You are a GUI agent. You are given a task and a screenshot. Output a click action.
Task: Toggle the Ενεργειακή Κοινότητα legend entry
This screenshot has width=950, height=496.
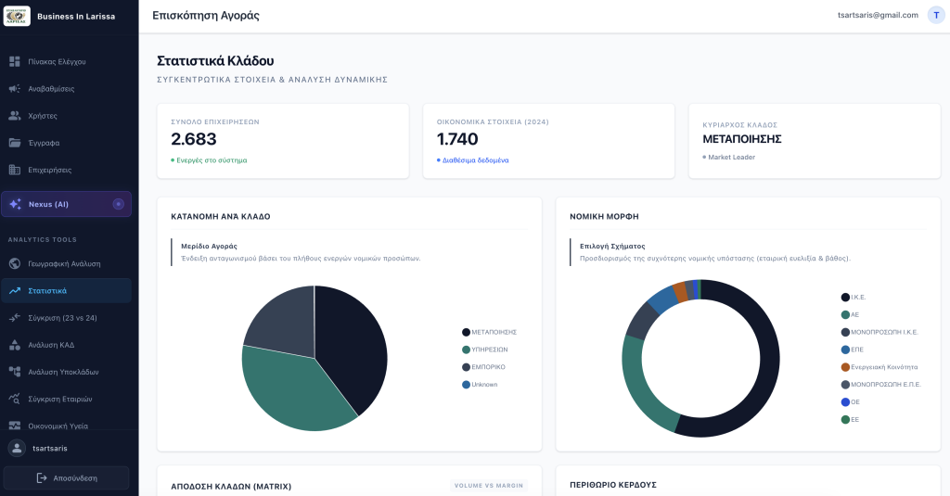coord(879,367)
